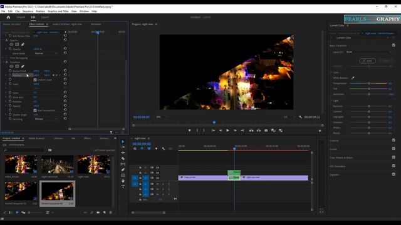Select the Slip tool

(x=123, y=164)
